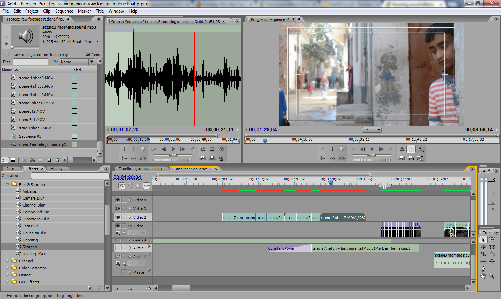Pick the Rate Stretch tool

tap(483, 254)
